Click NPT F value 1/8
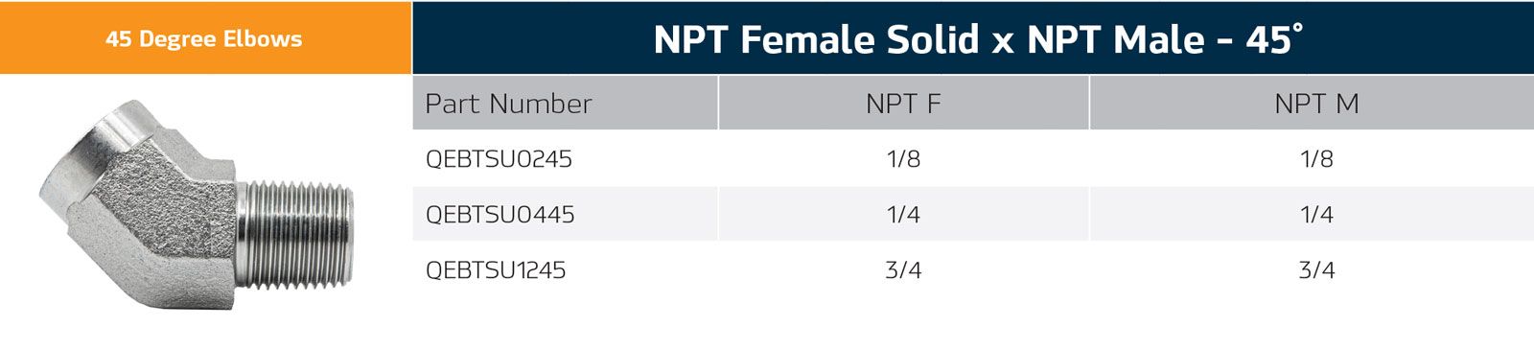This screenshot has width=1534, height=350. point(904,159)
